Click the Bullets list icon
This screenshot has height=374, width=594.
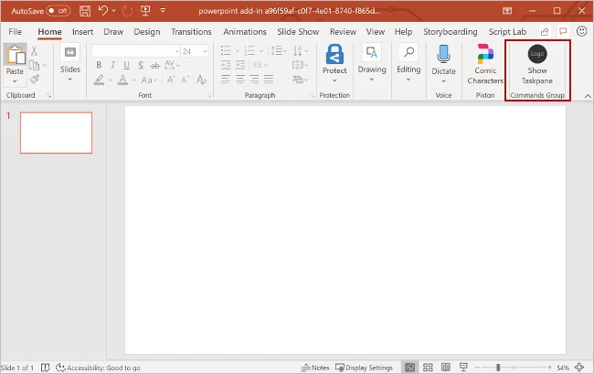226,50
